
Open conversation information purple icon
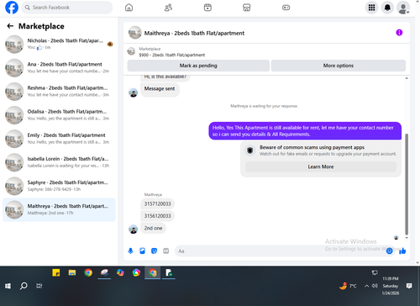click(x=399, y=33)
